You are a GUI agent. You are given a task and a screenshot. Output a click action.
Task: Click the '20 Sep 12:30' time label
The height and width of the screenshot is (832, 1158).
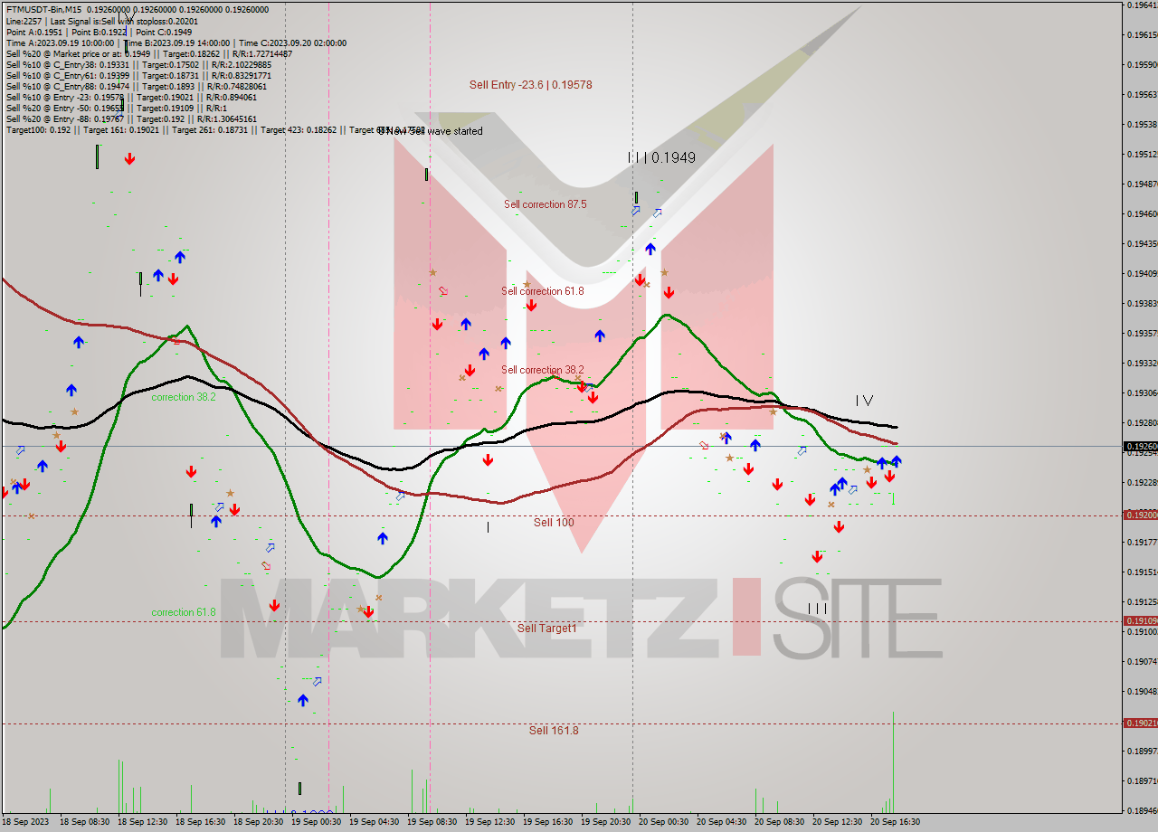pos(837,822)
